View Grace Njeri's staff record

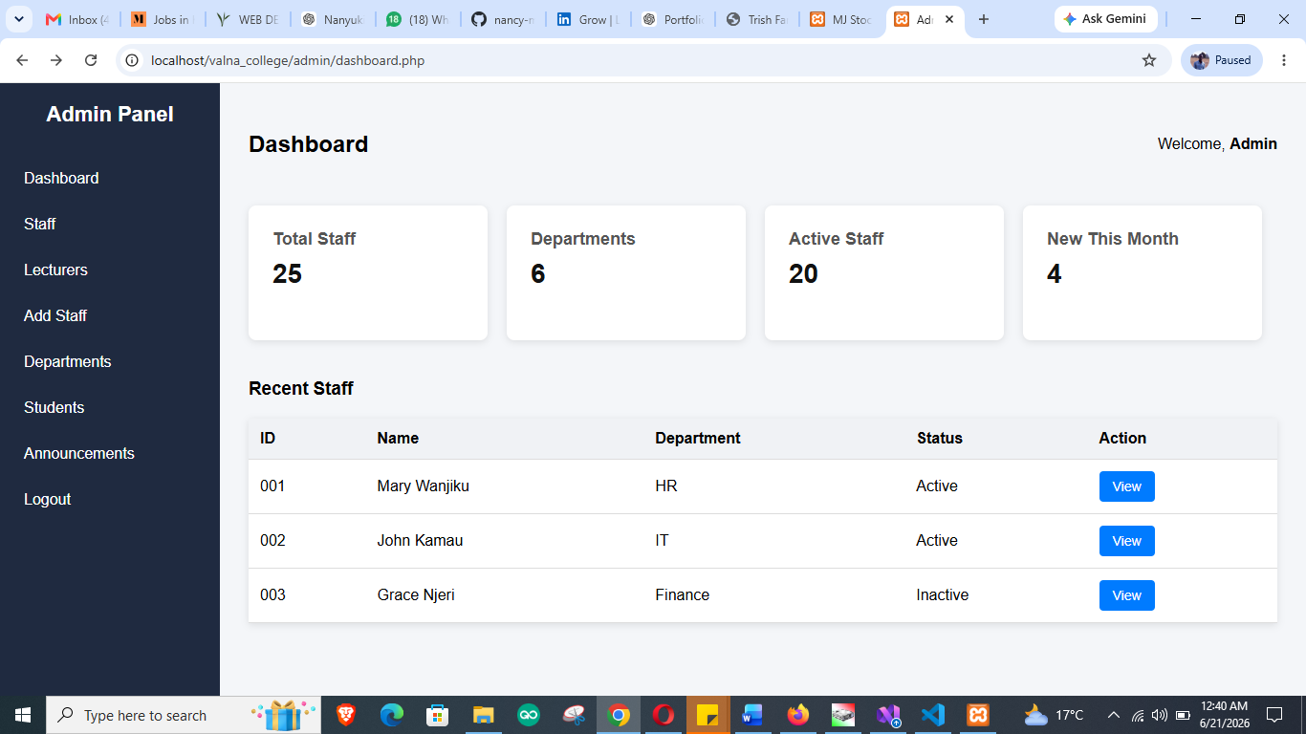click(x=1126, y=595)
